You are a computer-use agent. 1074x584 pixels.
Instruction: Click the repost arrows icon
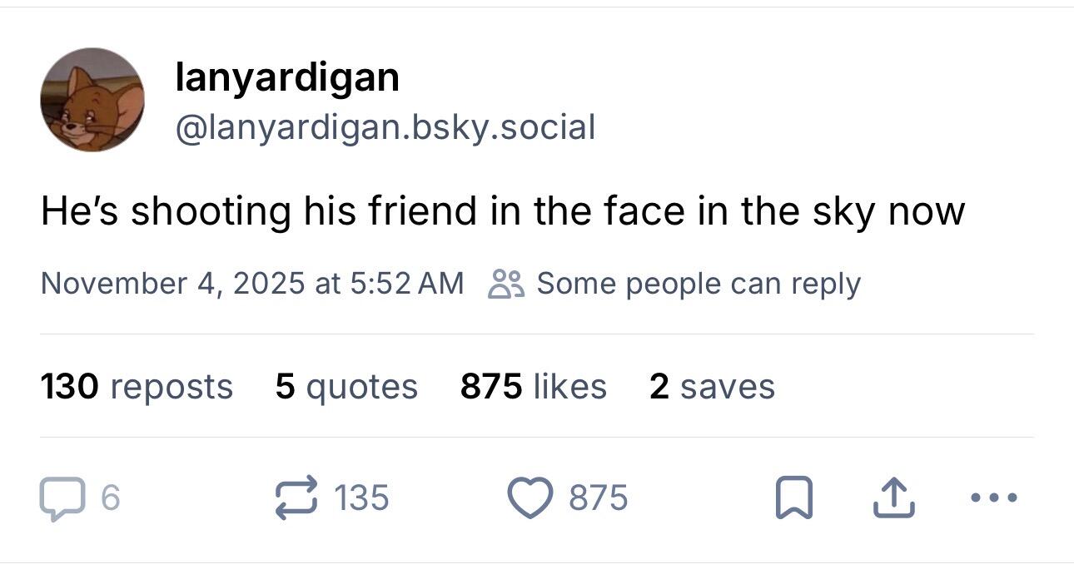297,497
